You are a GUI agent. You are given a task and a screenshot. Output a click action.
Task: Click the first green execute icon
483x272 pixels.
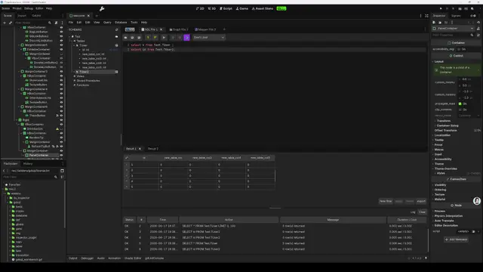[x=148, y=38]
